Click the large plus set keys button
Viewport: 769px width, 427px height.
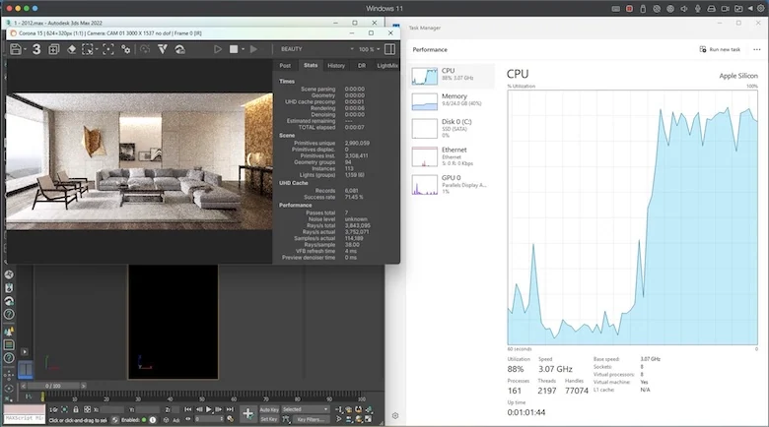click(248, 414)
